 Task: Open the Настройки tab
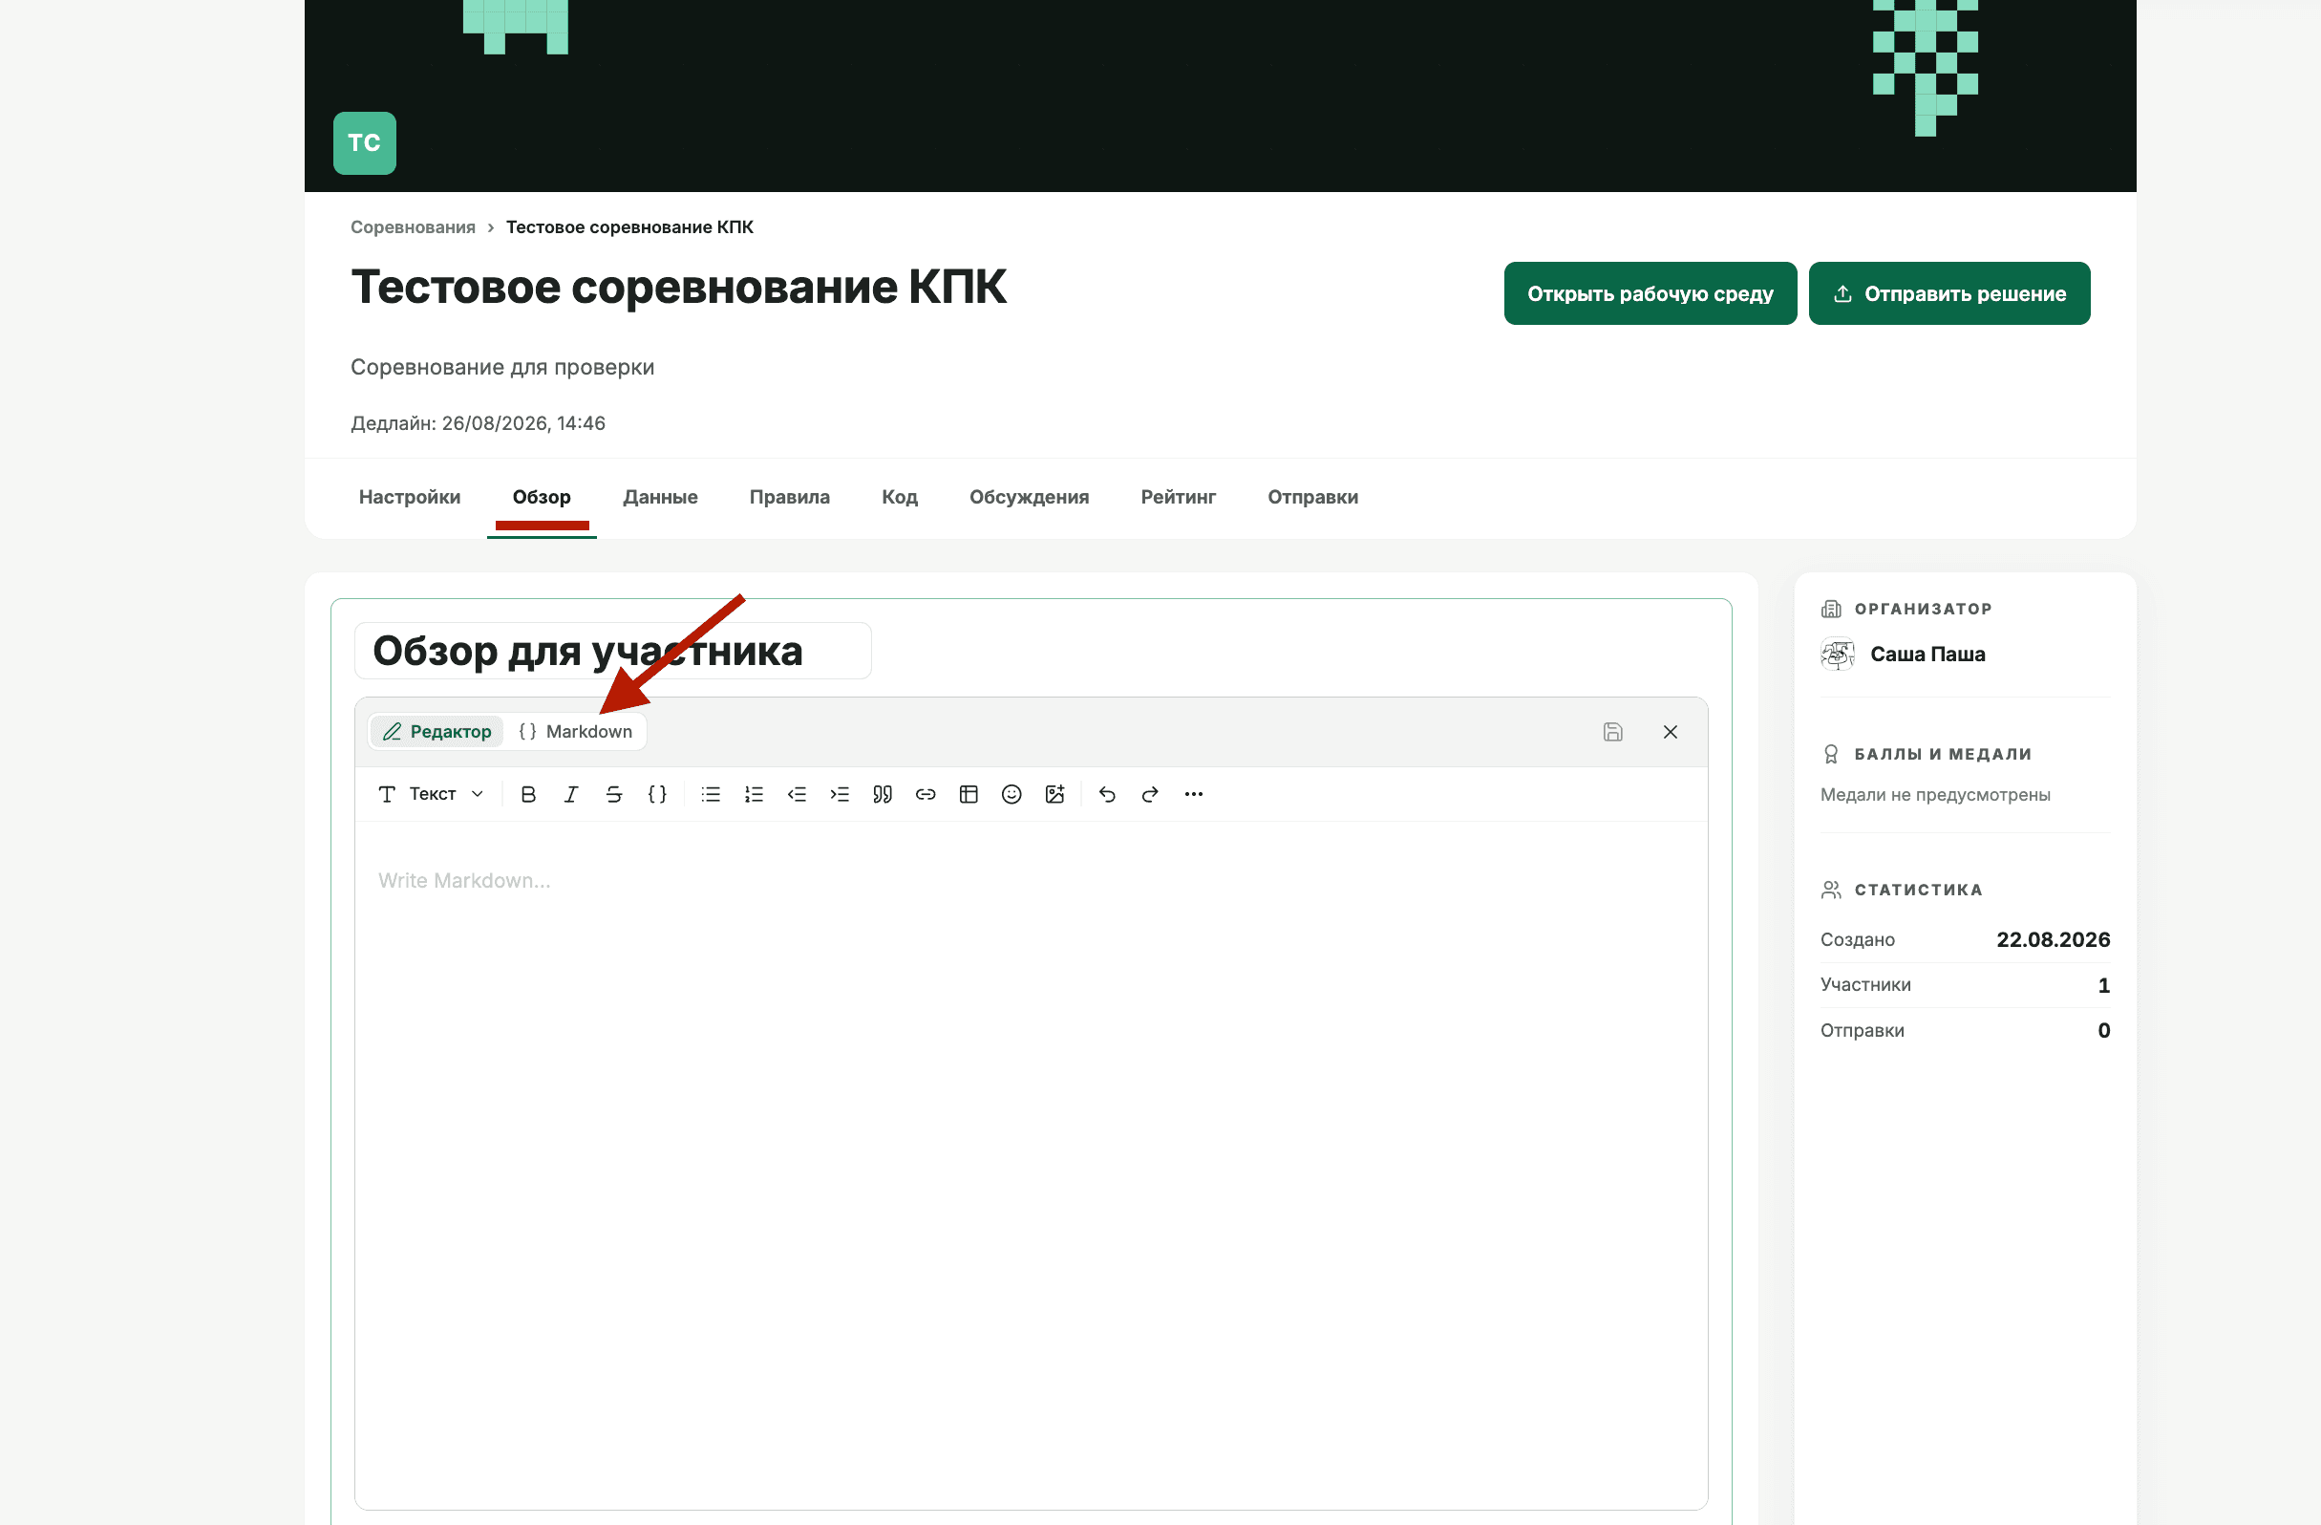pos(410,497)
